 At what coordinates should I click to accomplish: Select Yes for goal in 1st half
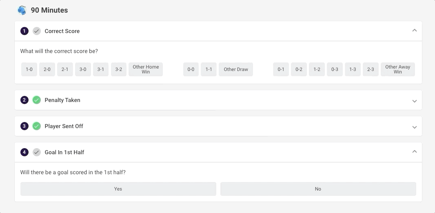pyautogui.click(x=118, y=189)
